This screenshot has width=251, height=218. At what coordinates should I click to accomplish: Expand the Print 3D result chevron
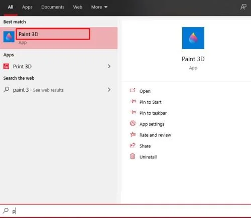pos(109,66)
